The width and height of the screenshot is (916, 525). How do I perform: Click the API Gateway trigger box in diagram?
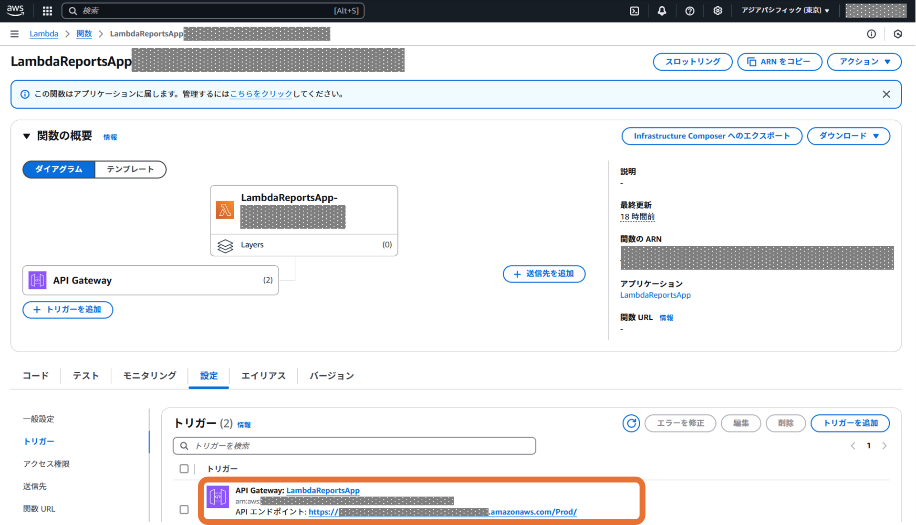pos(151,280)
